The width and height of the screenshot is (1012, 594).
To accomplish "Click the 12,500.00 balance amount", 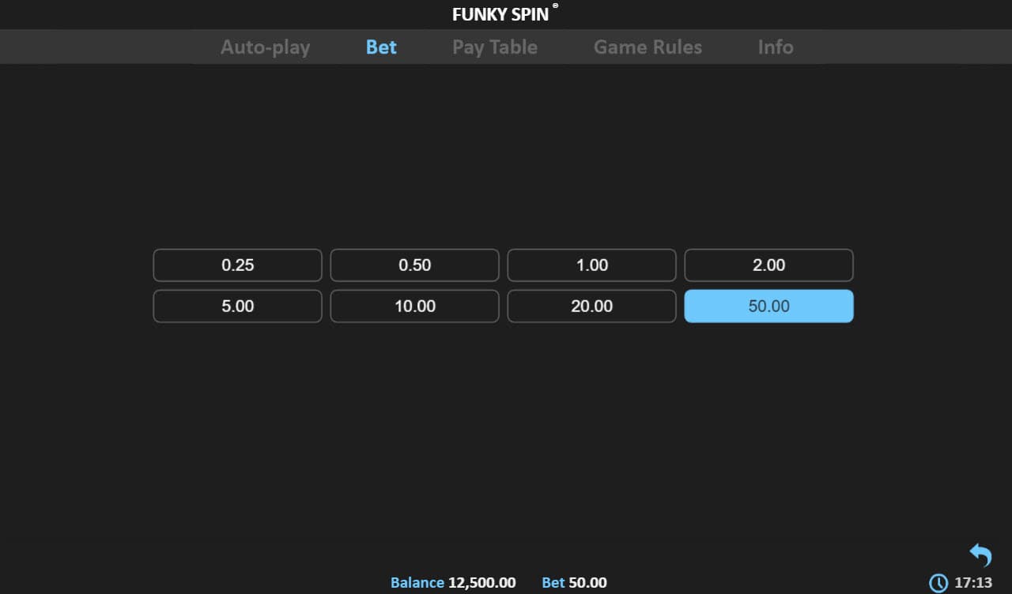I will 481,583.
